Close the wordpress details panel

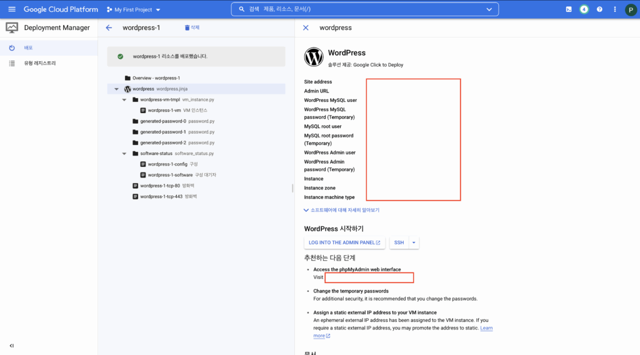click(x=306, y=27)
